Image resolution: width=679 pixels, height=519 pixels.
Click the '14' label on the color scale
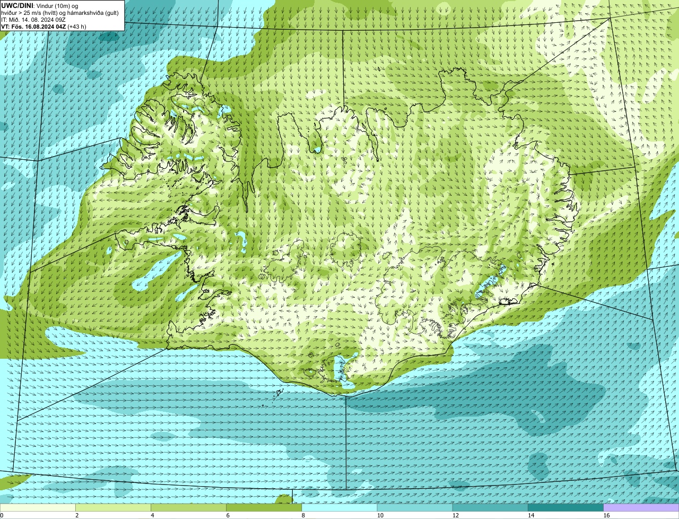pos(531,515)
